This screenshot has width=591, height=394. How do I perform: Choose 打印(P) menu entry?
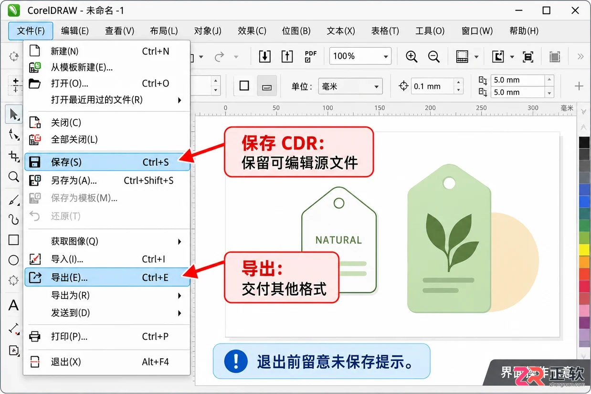107,337
